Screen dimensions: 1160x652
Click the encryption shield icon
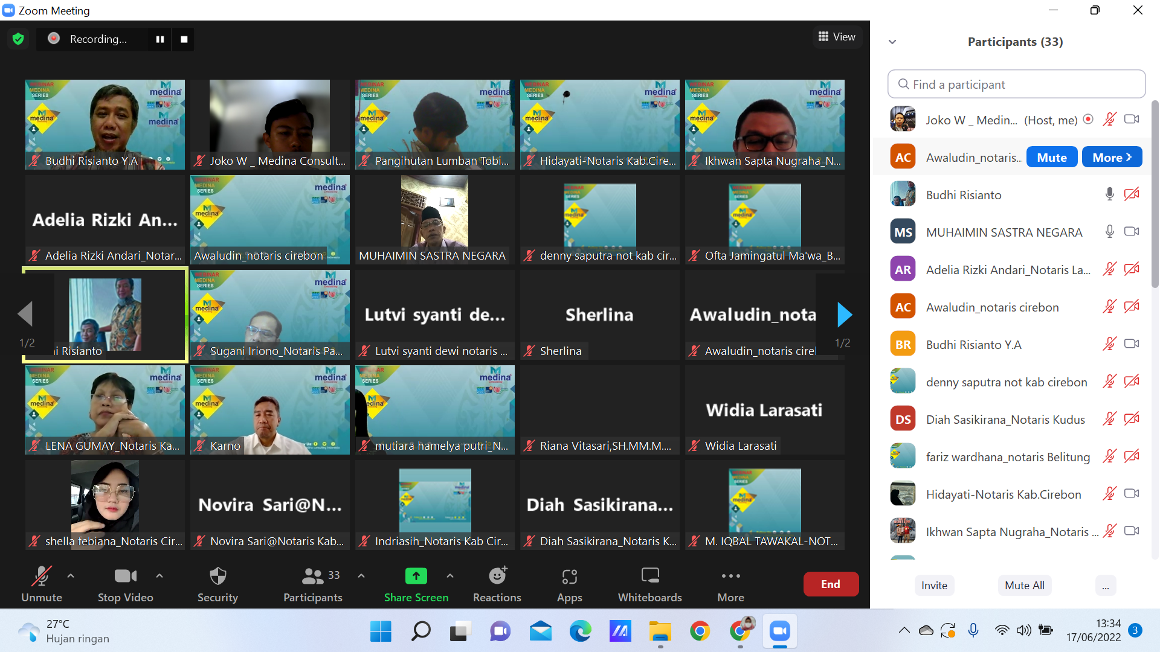[x=18, y=39]
